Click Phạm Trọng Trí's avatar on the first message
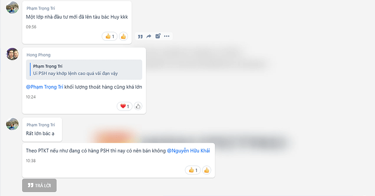Viewport: 375px width, 196px height. tap(12, 8)
